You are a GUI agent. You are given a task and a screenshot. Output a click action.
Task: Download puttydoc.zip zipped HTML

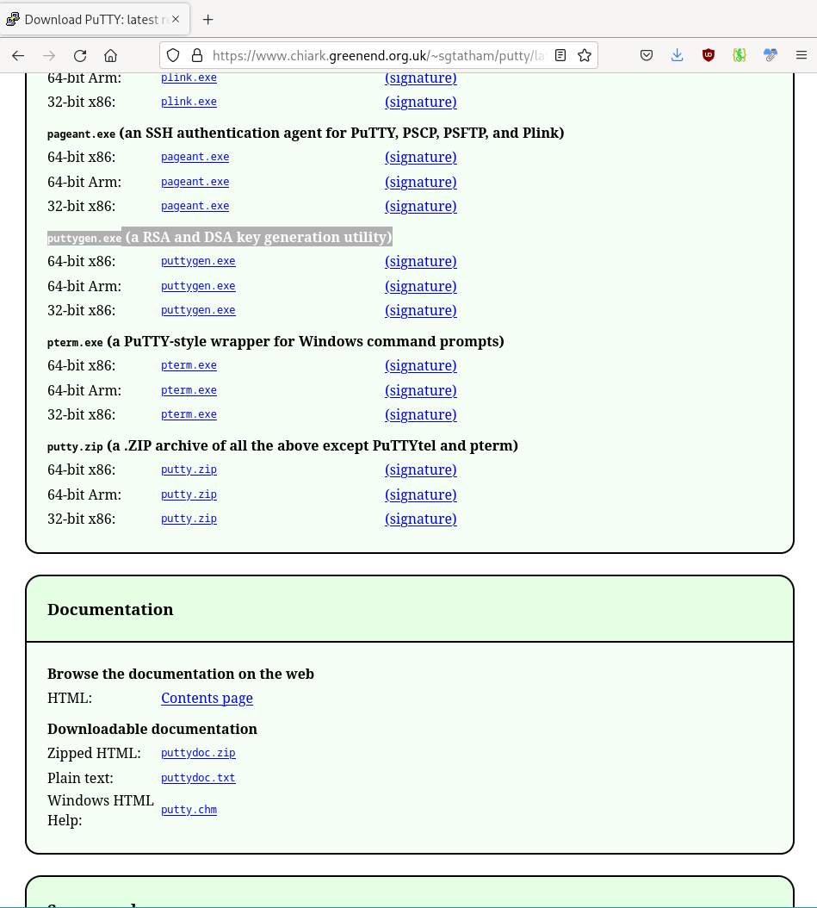tap(198, 753)
